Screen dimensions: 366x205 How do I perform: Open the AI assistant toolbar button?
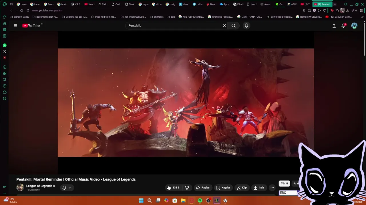click(x=354, y=11)
